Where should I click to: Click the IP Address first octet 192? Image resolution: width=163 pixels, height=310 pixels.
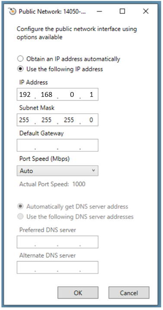25,95
